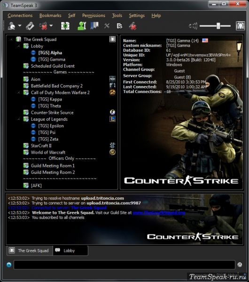Select The Greek Squad server root
Image resolution: width=249 pixels, height=282 pixels.
pos(40,39)
